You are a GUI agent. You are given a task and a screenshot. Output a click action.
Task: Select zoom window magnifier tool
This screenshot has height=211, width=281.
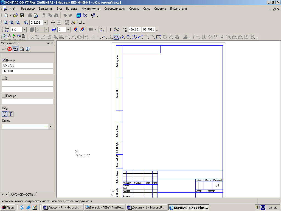click(6, 23)
